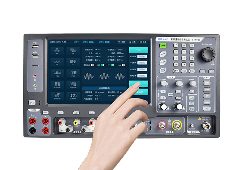Click the Multipurpose rotary knob
This screenshot has height=170, width=243.
tap(207, 54)
